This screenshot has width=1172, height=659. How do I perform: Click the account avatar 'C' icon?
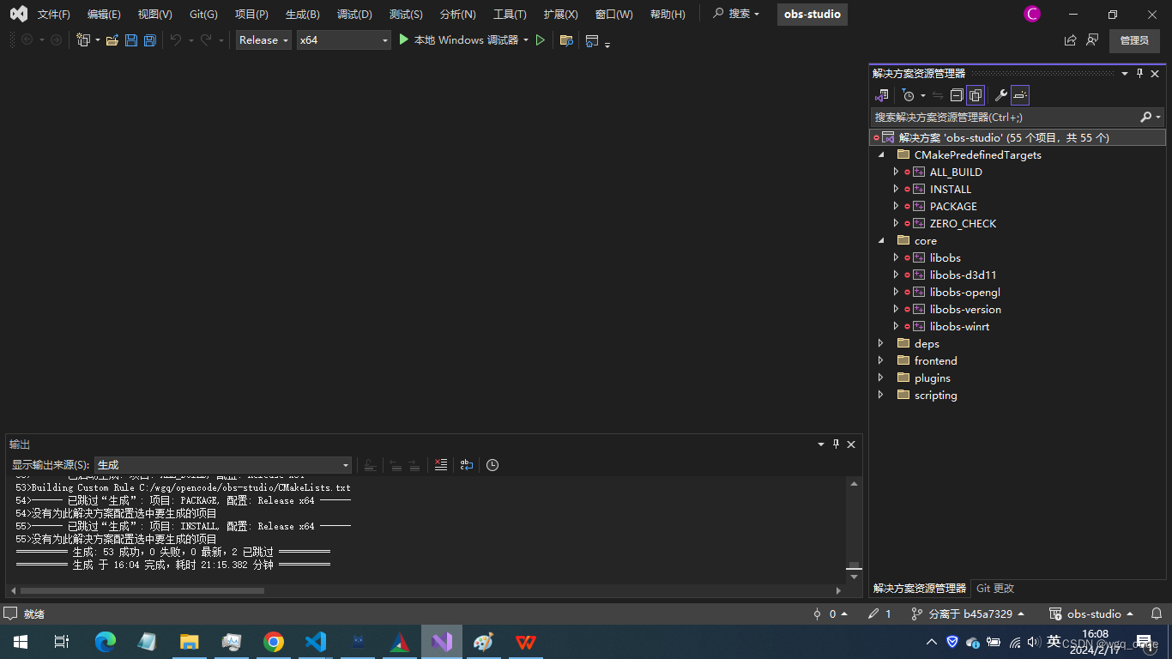[x=1032, y=14]
